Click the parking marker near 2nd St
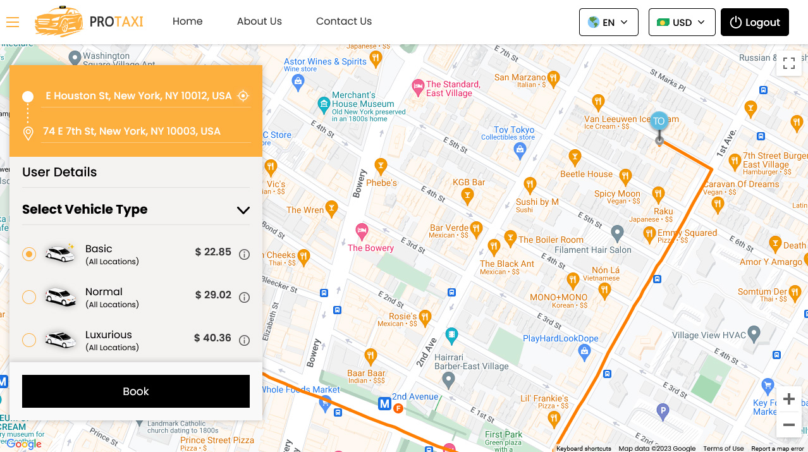The height and width of the screenshot is (452, 808). point(663,413)
